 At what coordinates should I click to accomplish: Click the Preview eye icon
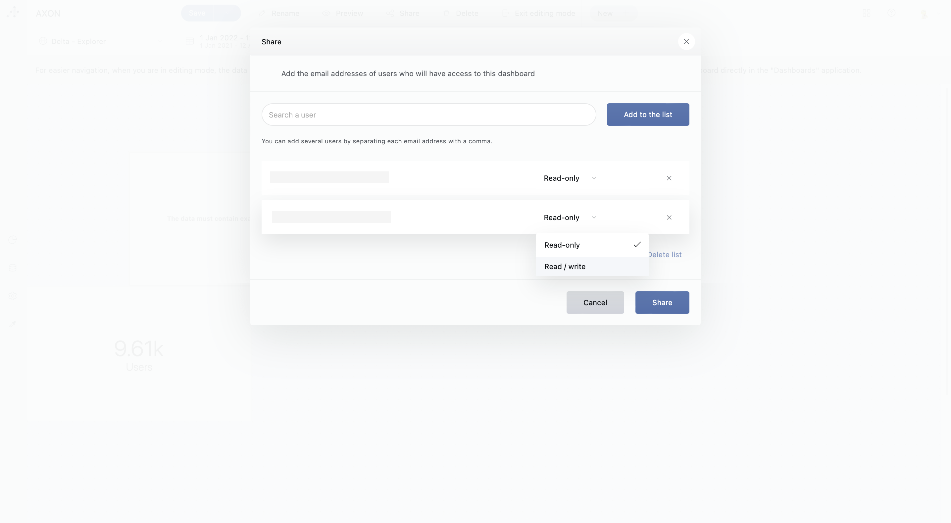coord(326,13)
